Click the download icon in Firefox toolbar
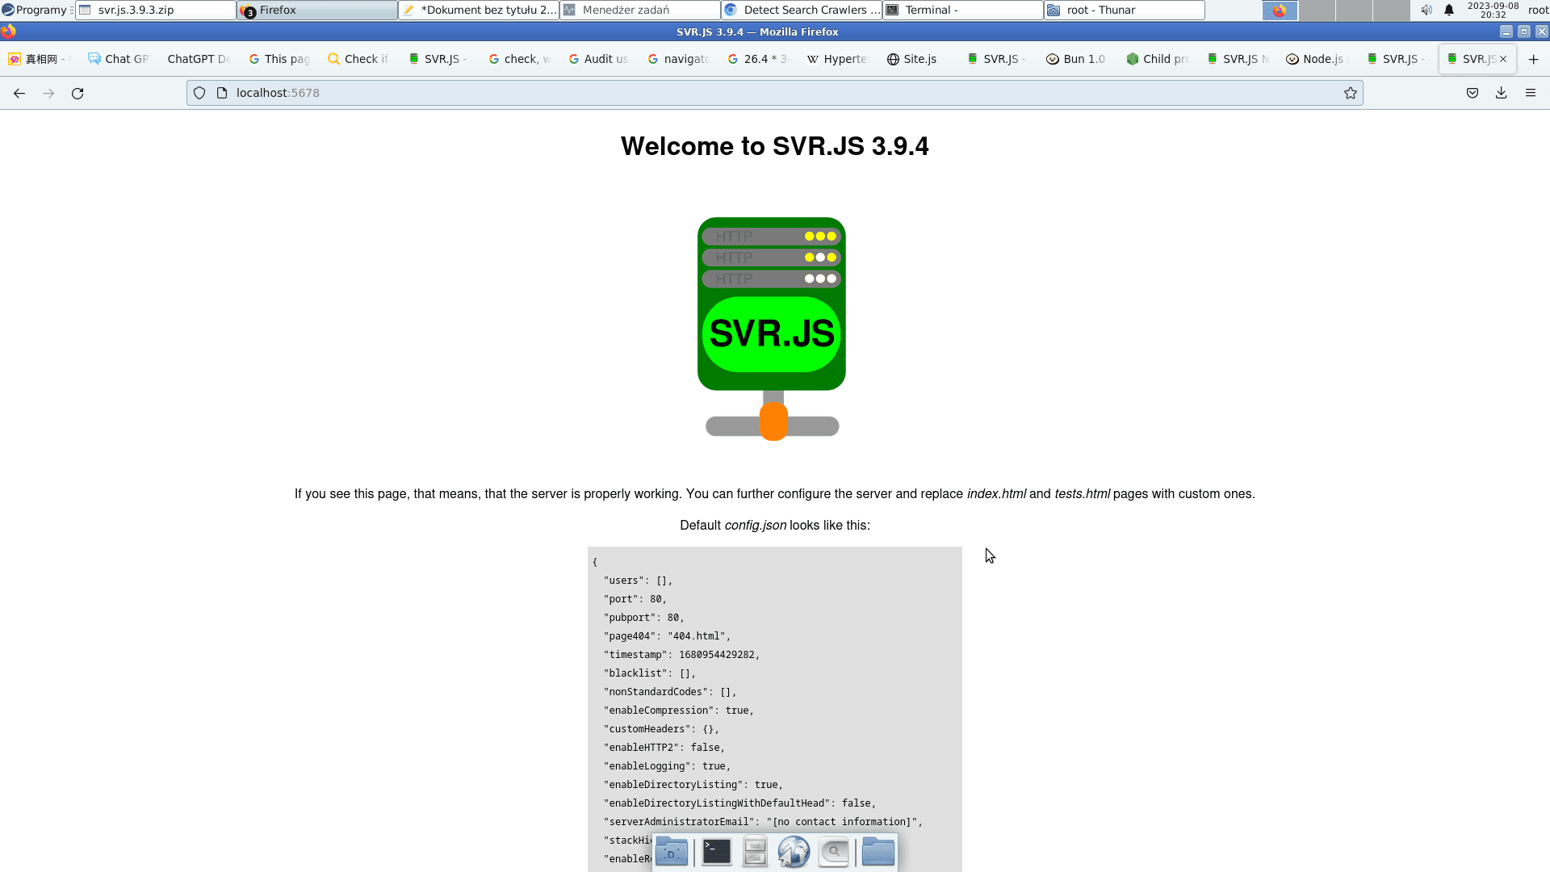Screen dimensions: 1550x872 [x=1501, y=94]
